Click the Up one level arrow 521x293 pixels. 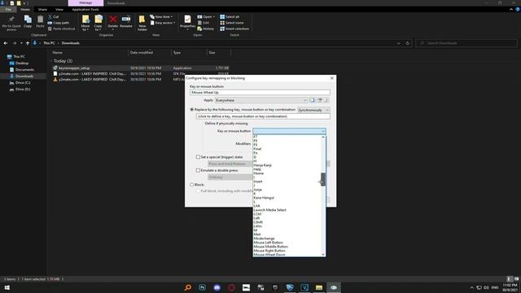pyautogui.click(x=28, y=43)
